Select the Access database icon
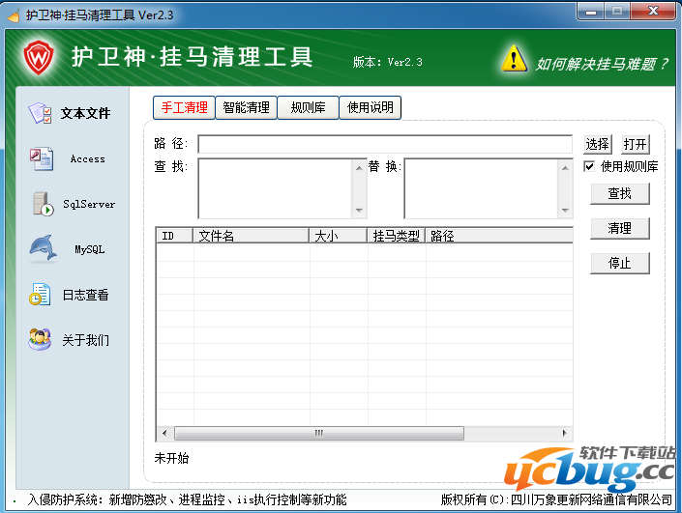 coord(42,159)
